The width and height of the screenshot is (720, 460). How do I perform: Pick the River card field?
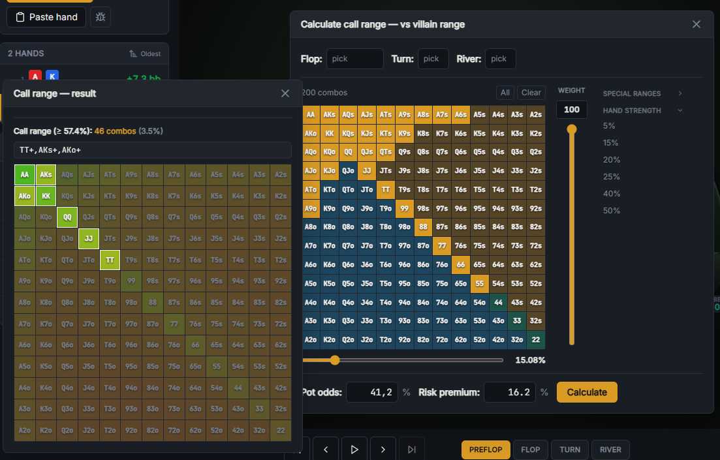[x=500, y=59]
